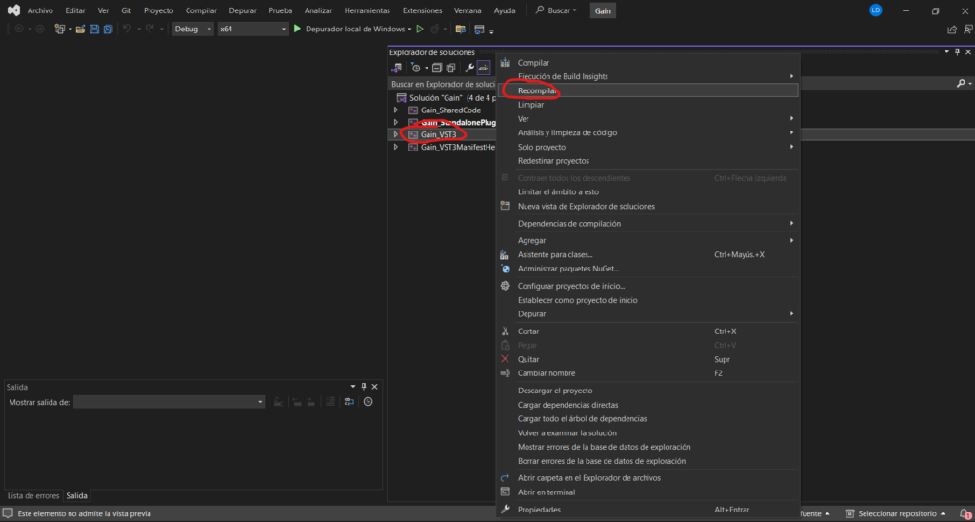Screen dimensions: 975x522
Task: Open the Salida panel window options arrow
Action: (353, 387)
